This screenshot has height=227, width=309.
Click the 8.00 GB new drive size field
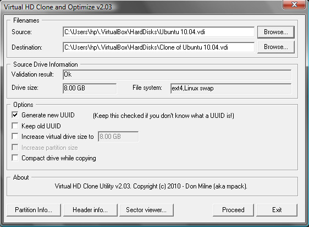[118, 137]
